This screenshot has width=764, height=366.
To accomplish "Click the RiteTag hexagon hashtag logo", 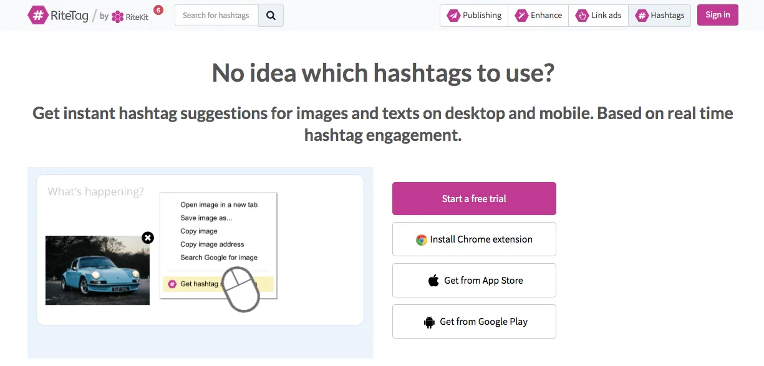I will [38, 16].
